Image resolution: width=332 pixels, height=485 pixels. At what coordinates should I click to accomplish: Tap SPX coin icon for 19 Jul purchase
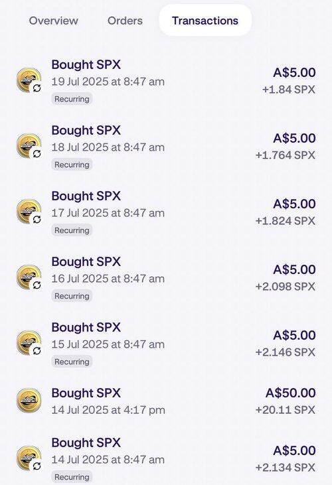29,80
